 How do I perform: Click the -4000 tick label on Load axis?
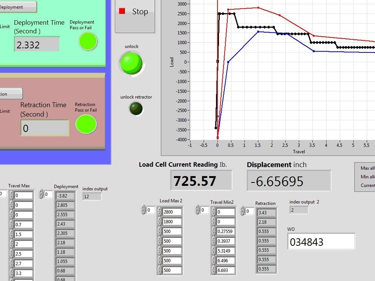(181, 139)
